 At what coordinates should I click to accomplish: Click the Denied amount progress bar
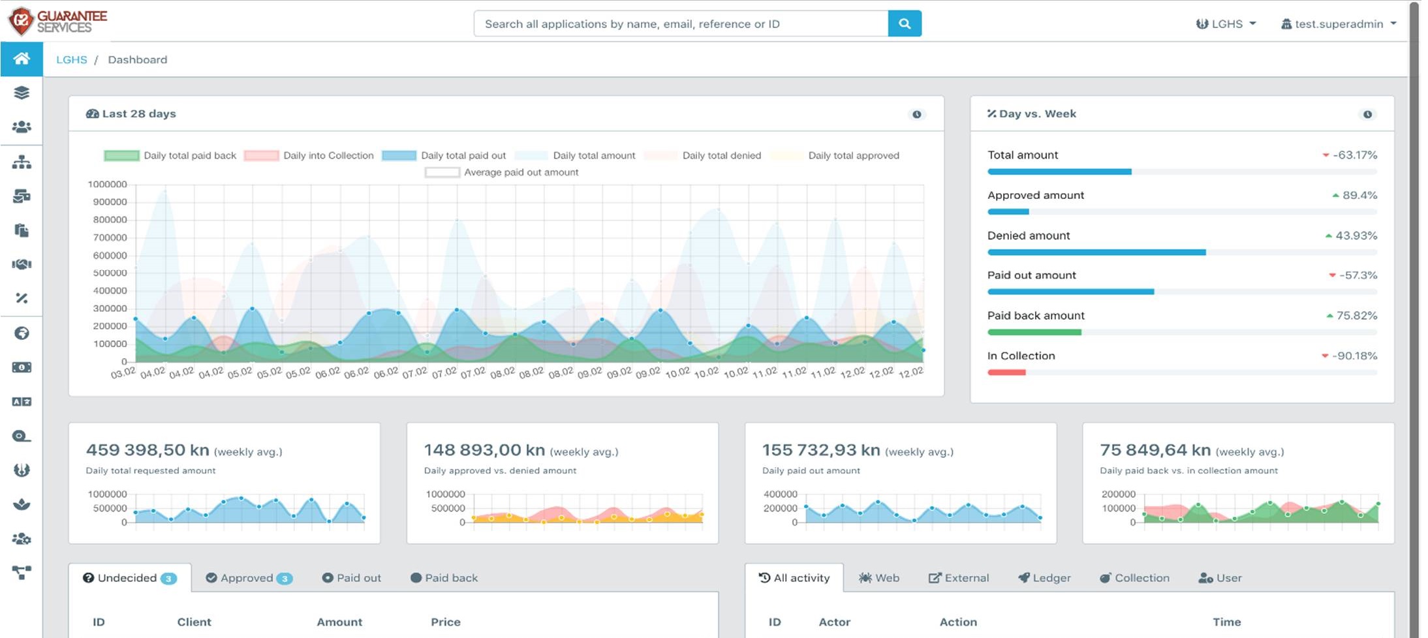tap(1182, 252)
